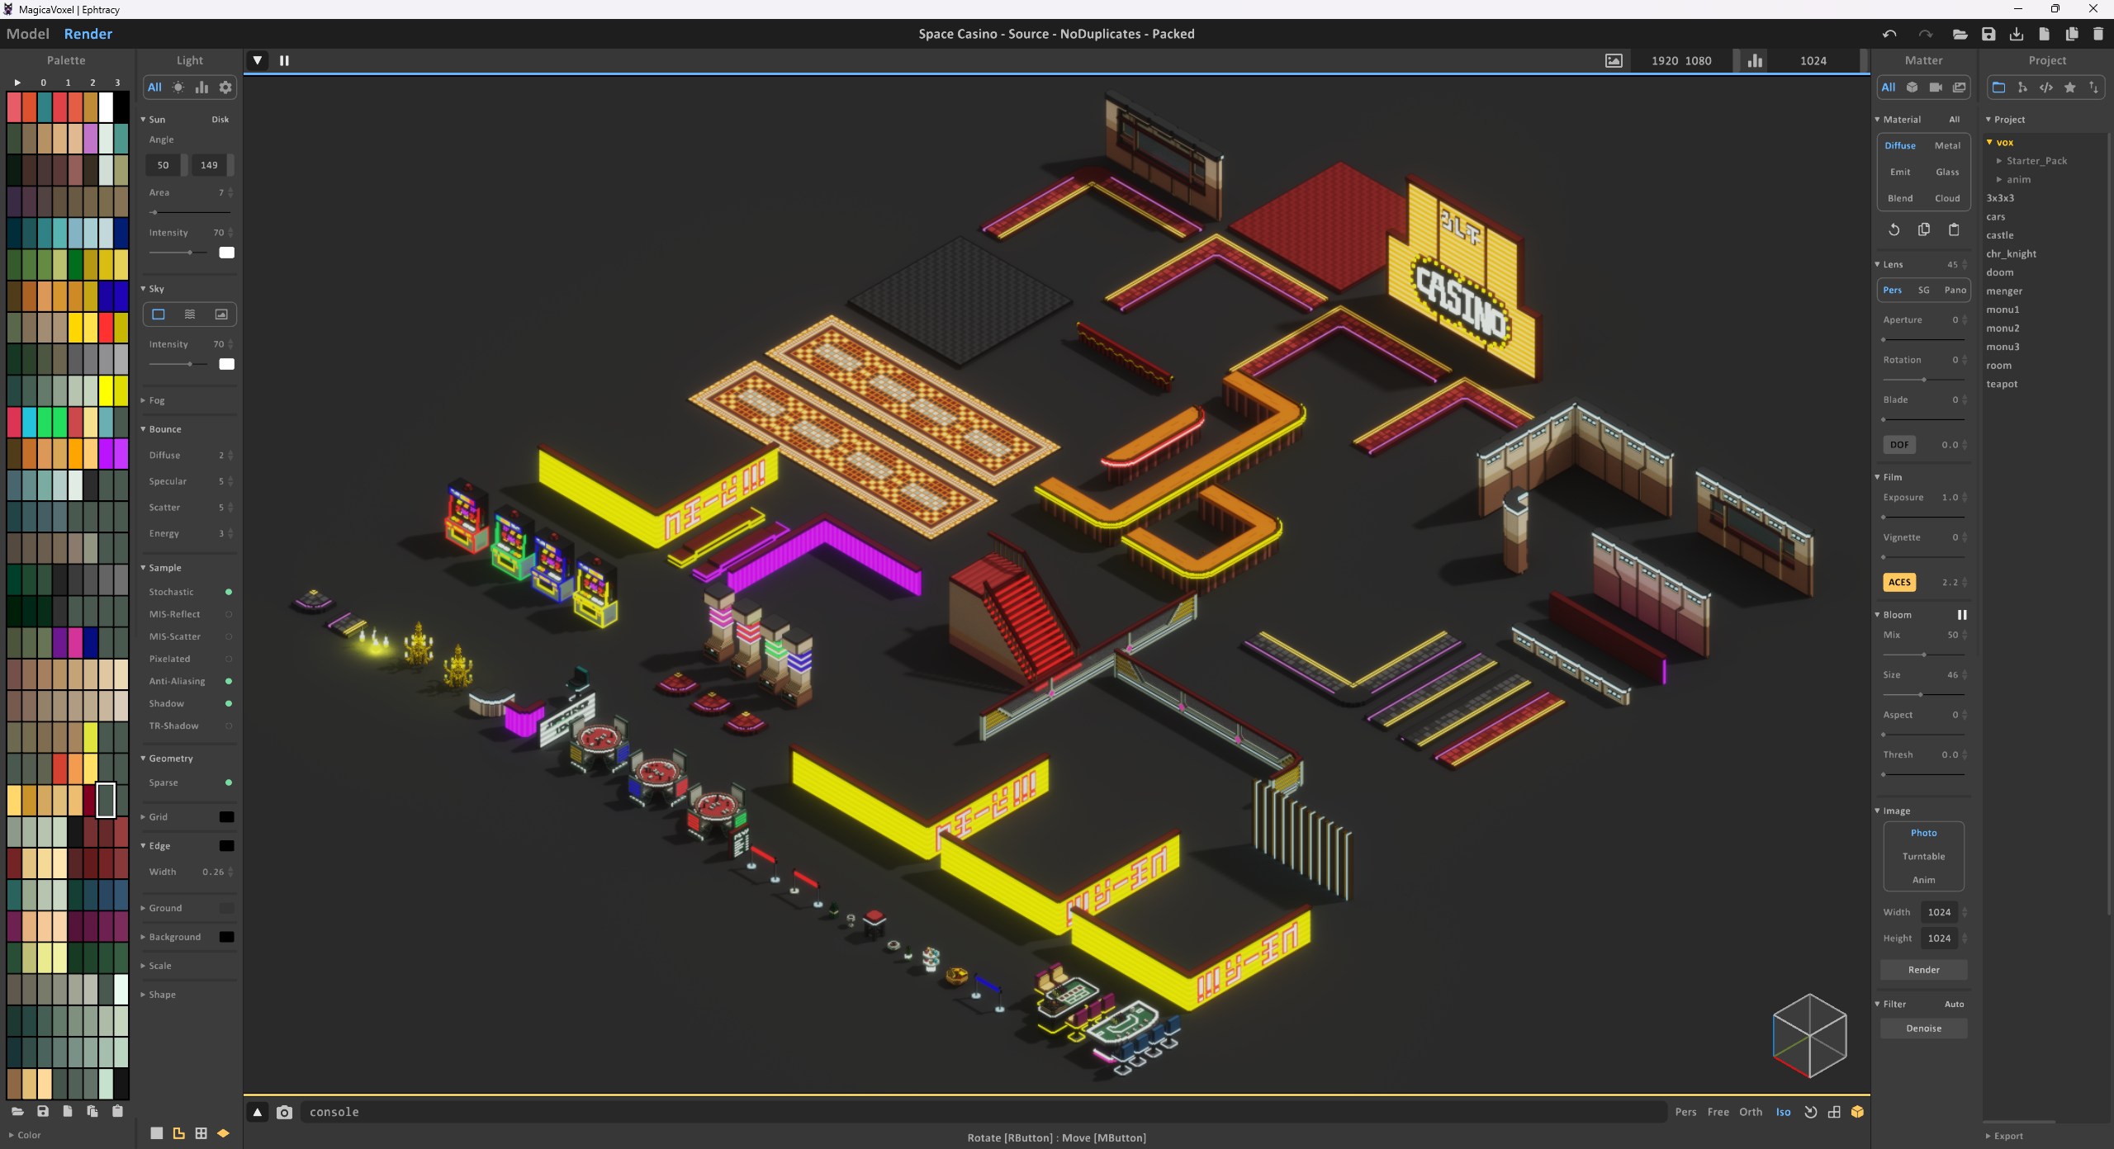Collapse the Bounce section
This screenshot has width=2114, height=1149.
(x=164, y=429)
